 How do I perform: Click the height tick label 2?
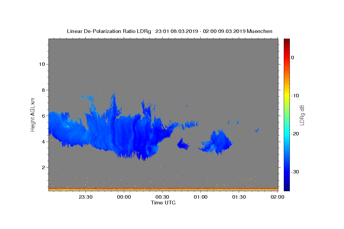pyautogui.click(x=43, y=167)
